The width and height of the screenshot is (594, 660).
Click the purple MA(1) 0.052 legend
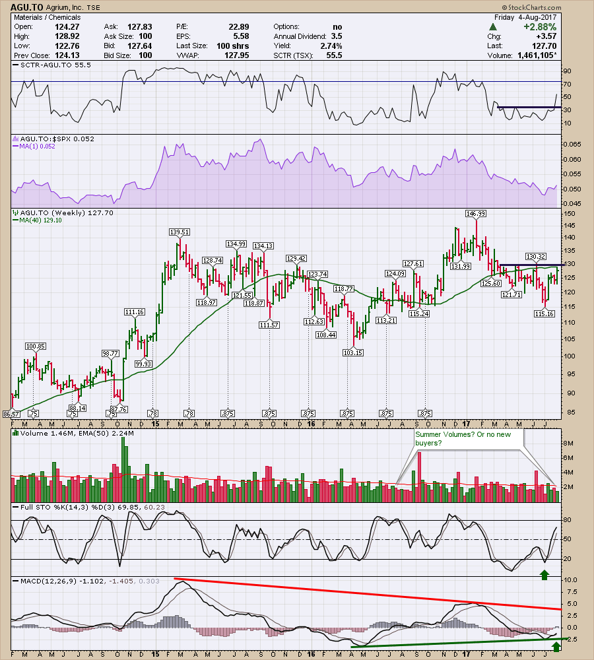pos(34,147)
